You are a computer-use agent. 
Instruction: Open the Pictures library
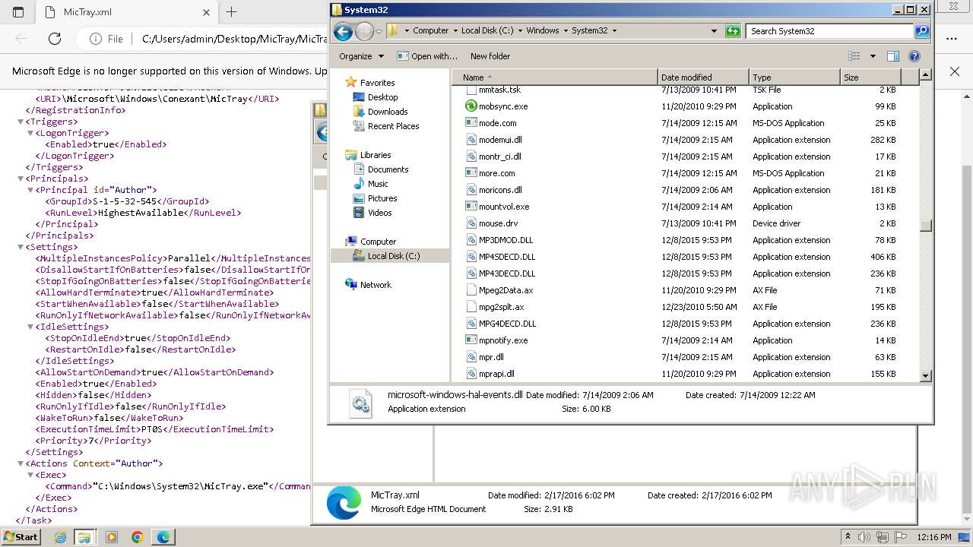pos(382,198)
